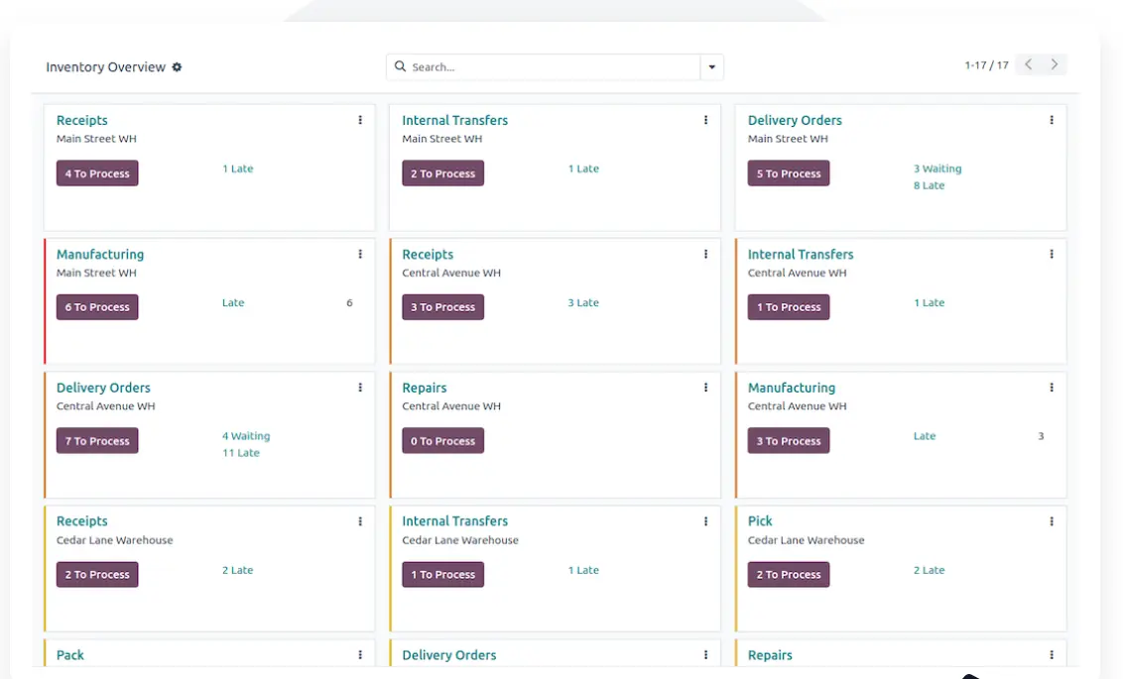Viewport: 1123px width, 679px height.
Task: Click 2 To Process on Cedar Lane Receipts
Action: click(x=97, y=575)
